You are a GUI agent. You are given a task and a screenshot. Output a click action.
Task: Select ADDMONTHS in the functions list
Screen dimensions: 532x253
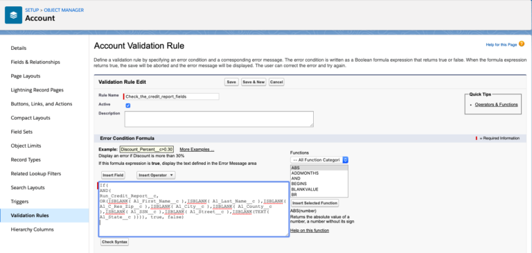(319, 173)
